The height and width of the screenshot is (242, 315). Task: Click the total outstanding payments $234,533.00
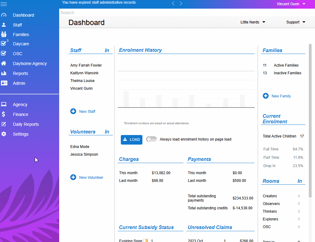(243, 198)
